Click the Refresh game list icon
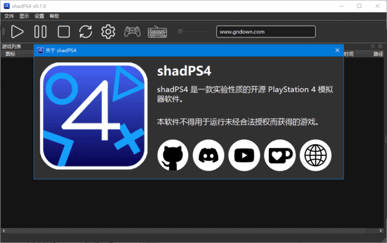Screen dimensions: 387x243 point(86,31)
